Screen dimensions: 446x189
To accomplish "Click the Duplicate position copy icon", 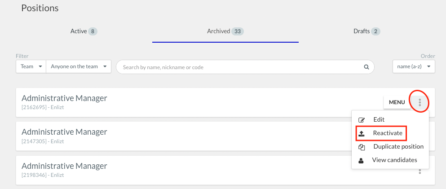I will (362, 147).
